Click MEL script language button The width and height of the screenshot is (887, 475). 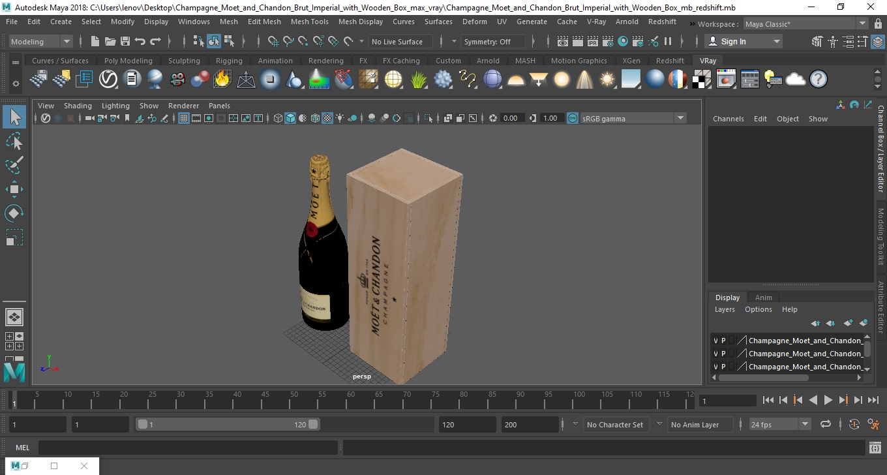(22, 448)
